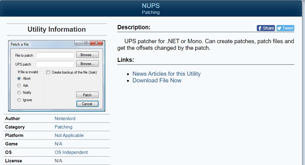The height and width of the screenshot is (165, 305).
Task: Select the Ask radio option
Action: (19, 86)
